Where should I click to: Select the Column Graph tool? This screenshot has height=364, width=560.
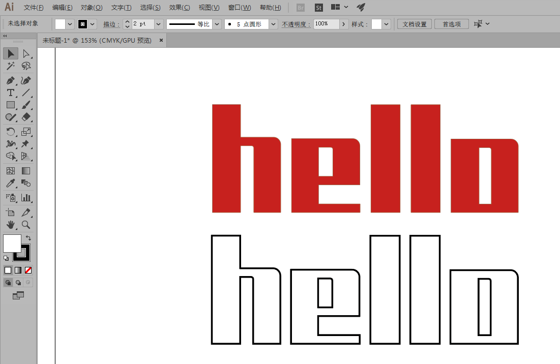26,198
